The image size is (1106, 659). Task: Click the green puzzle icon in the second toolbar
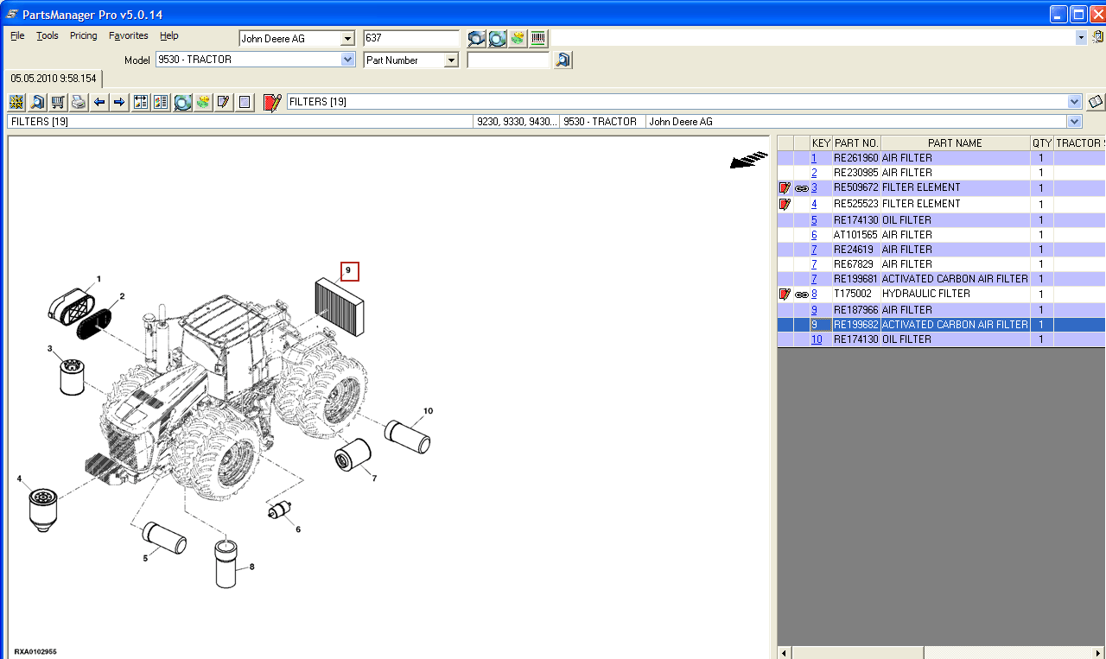point(203,102)
